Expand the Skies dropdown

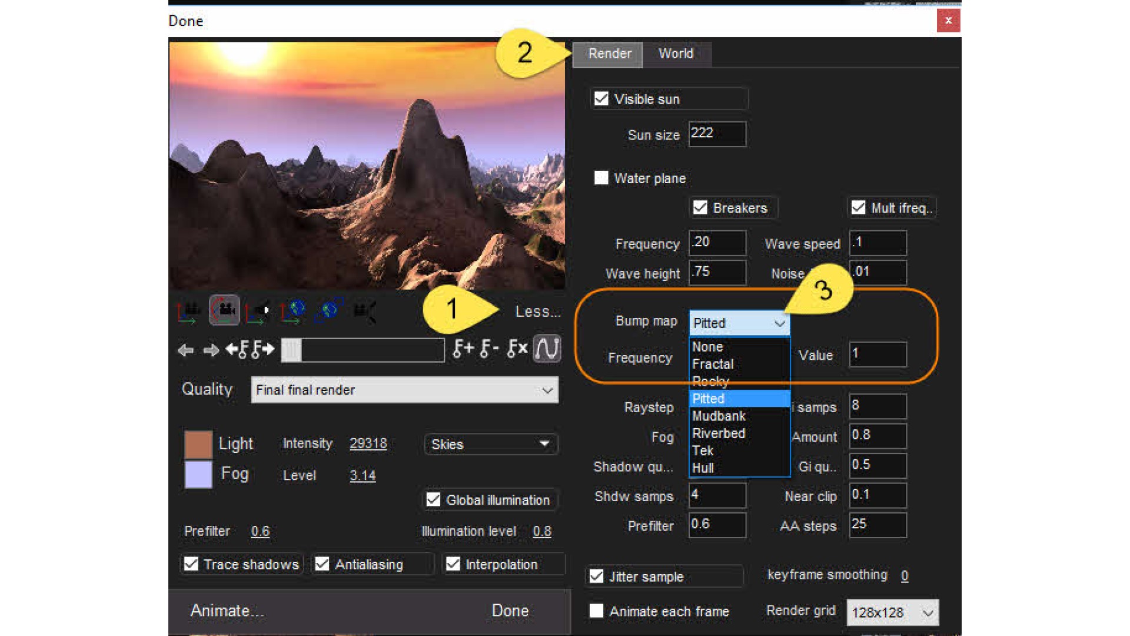(490, 444)
